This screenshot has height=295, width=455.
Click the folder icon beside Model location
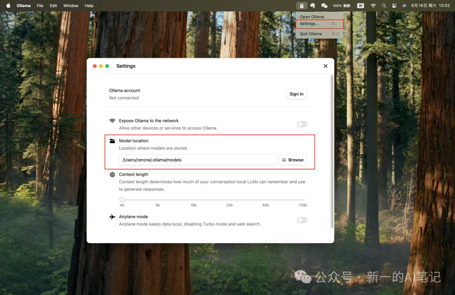[112, 141]
